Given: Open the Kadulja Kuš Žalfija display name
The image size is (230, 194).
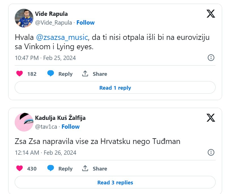Looking at the screenshot, I should tap(60, 118).
